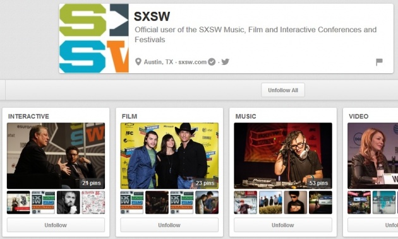Open the Film board cover photo

(x=169, y=156)
